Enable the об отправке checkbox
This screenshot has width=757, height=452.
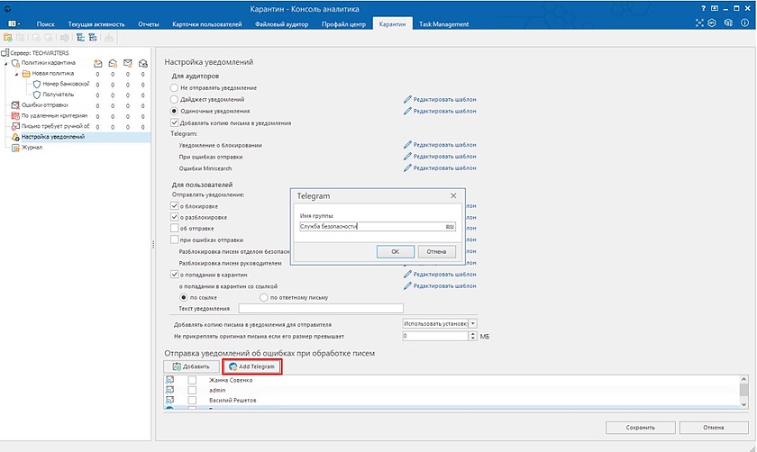175,229
